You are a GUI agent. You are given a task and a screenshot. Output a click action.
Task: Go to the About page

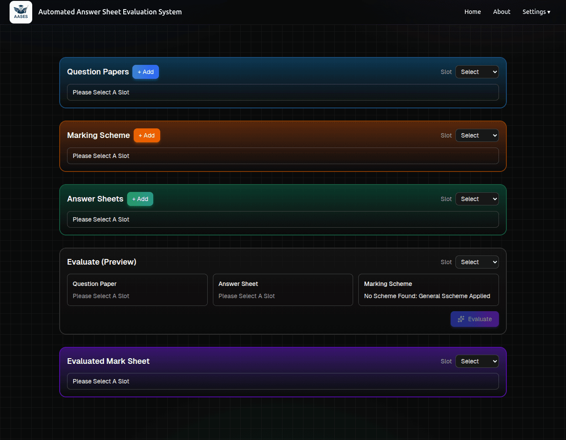(502, 12)
